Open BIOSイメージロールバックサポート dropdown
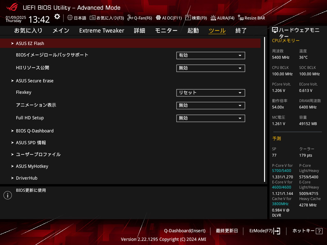Image resolution: width=327 pixels, height=245 pixels. [210, 56]
